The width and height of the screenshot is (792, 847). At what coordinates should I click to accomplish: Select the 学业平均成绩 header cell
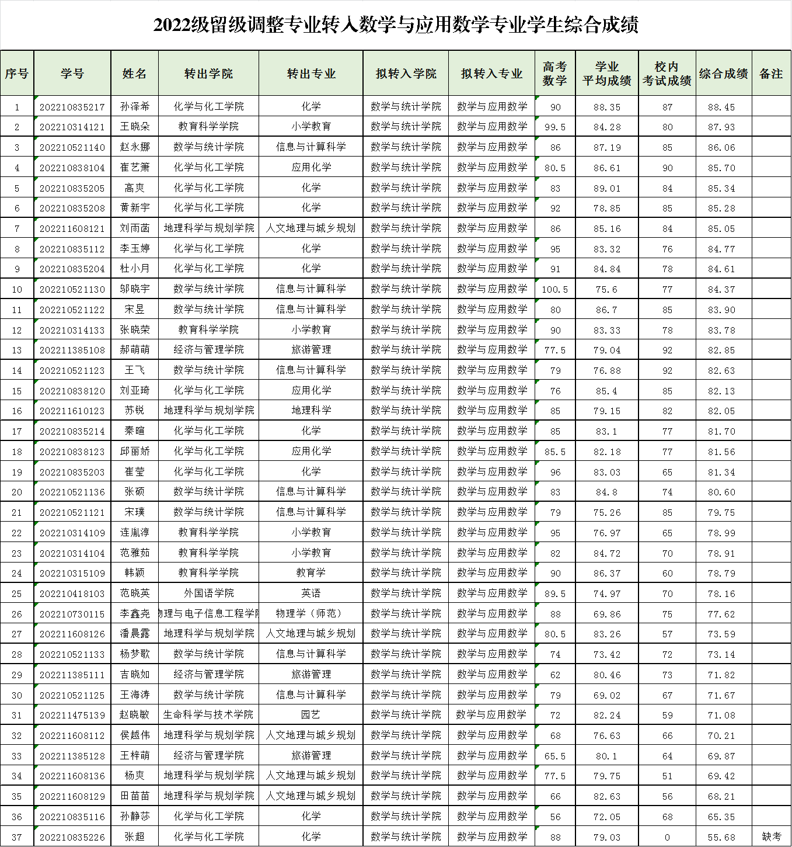(x=606, y=74)
